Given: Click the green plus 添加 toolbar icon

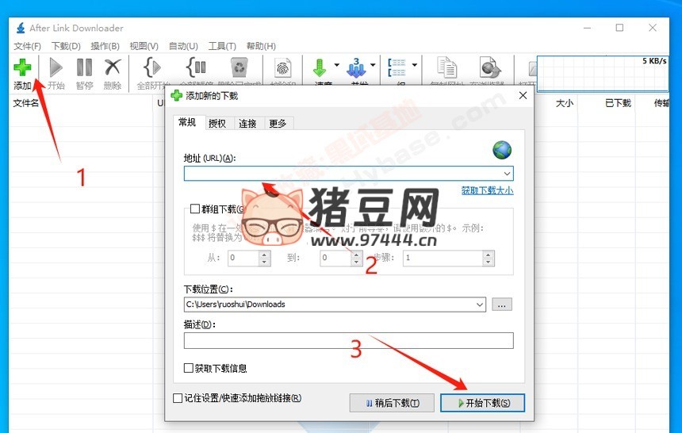Looking at the screenshot, I should pyautogui.click(x=22, y=68).
